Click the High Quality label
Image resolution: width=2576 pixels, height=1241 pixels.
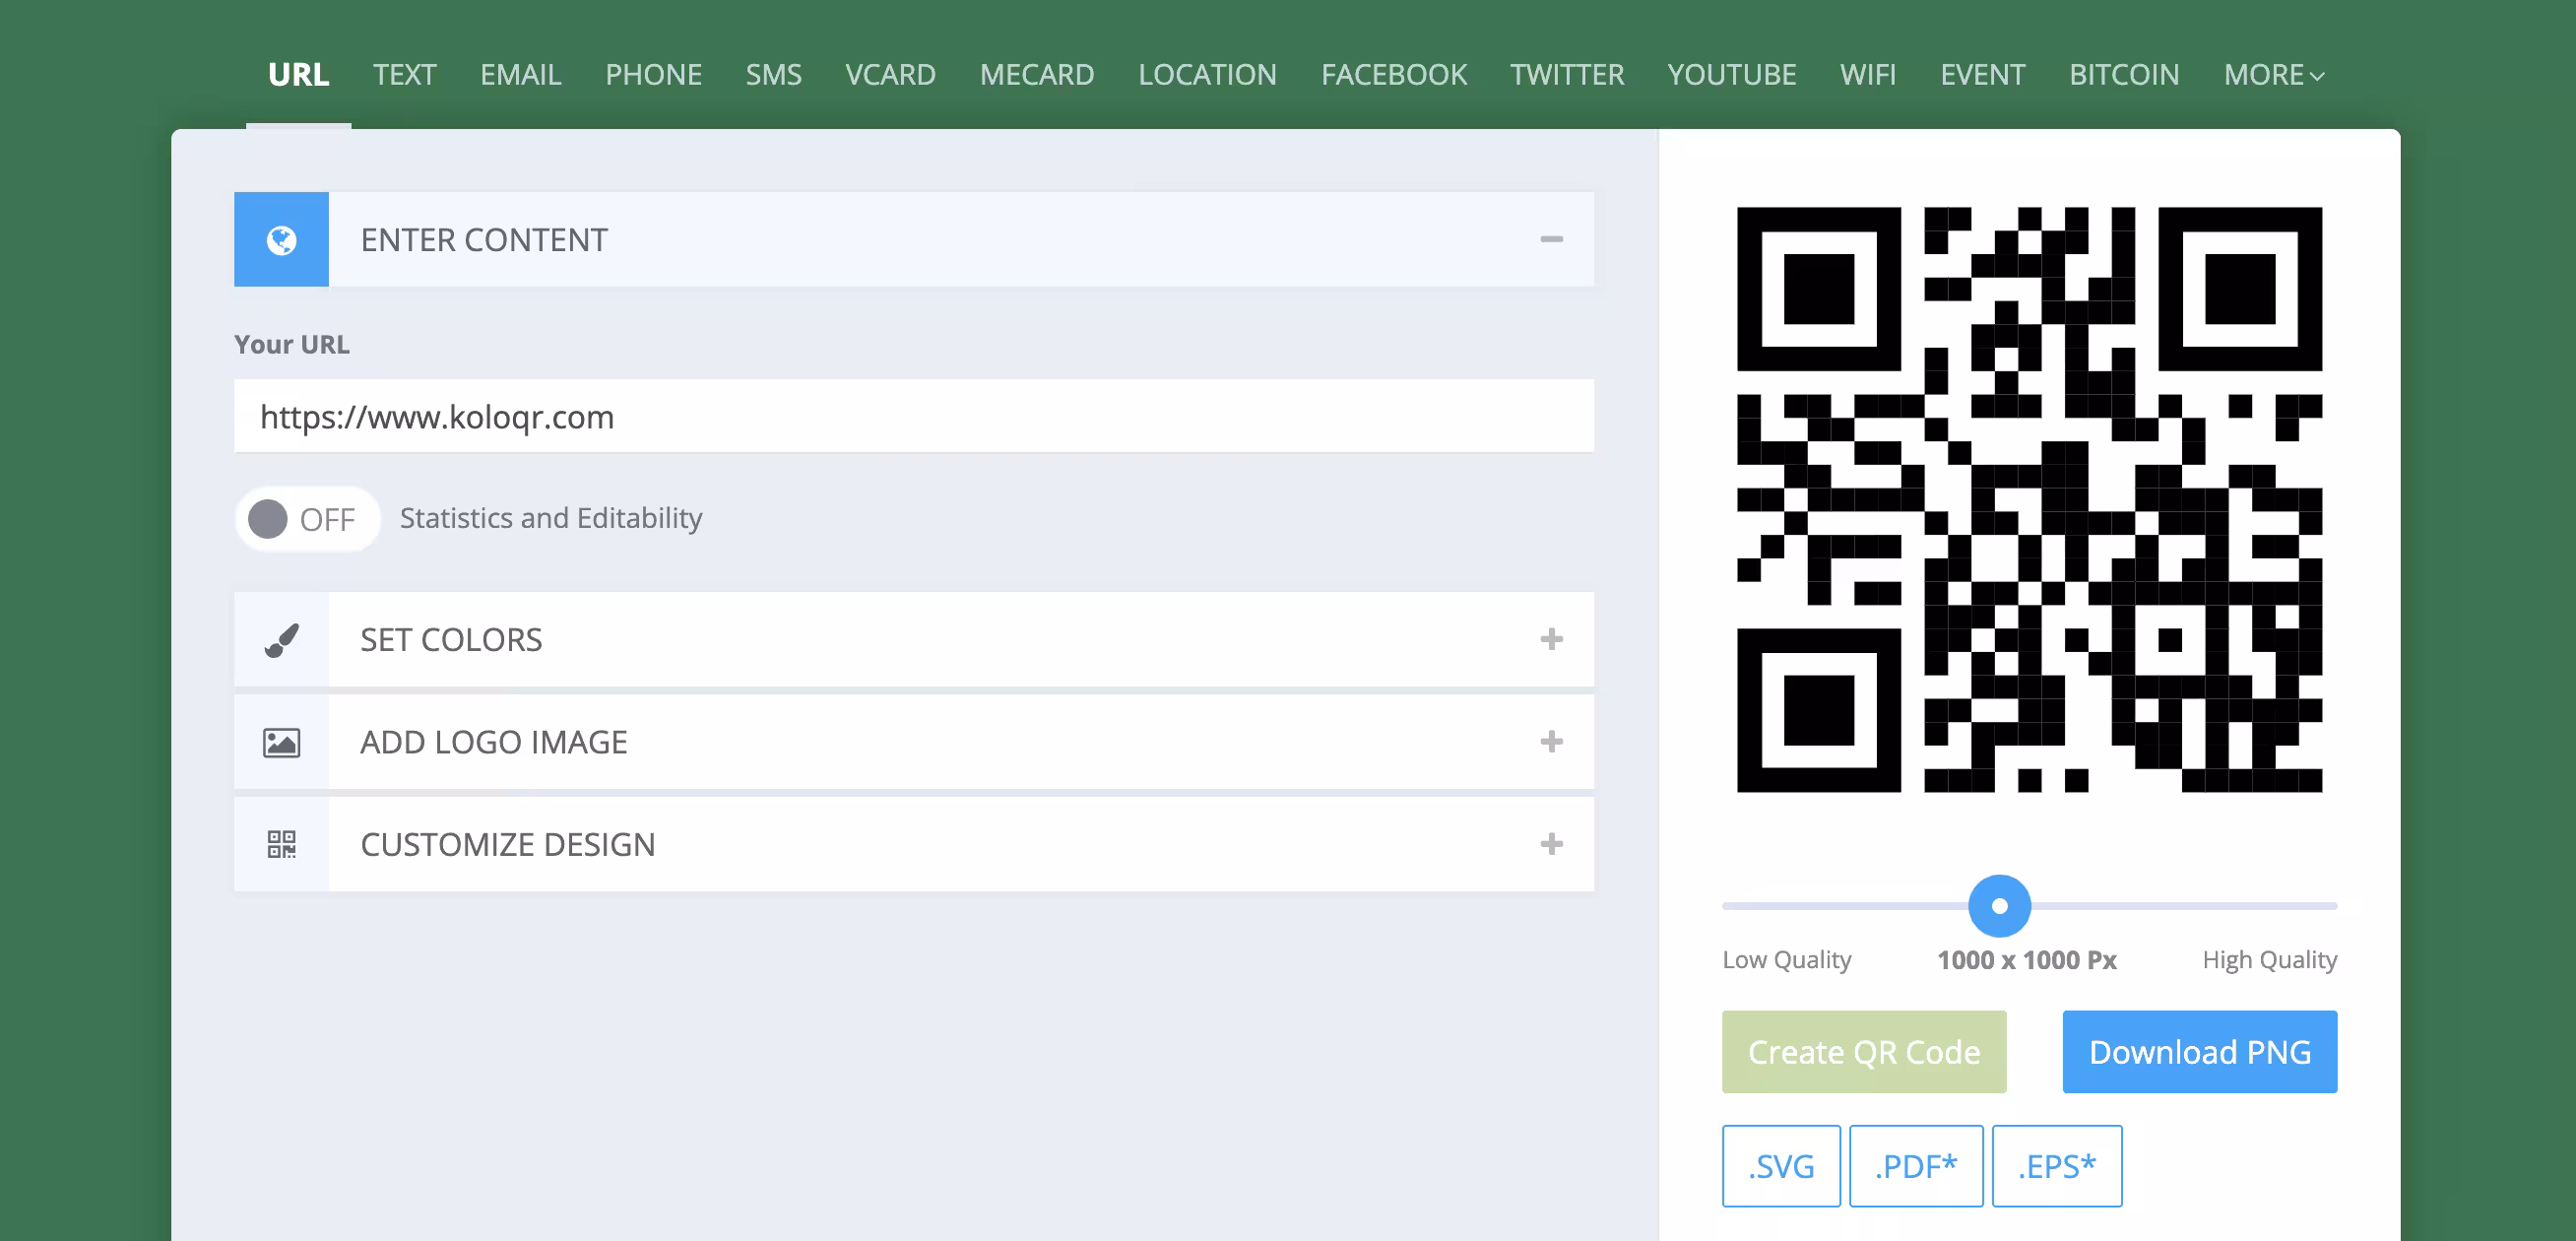point(2269,960)
